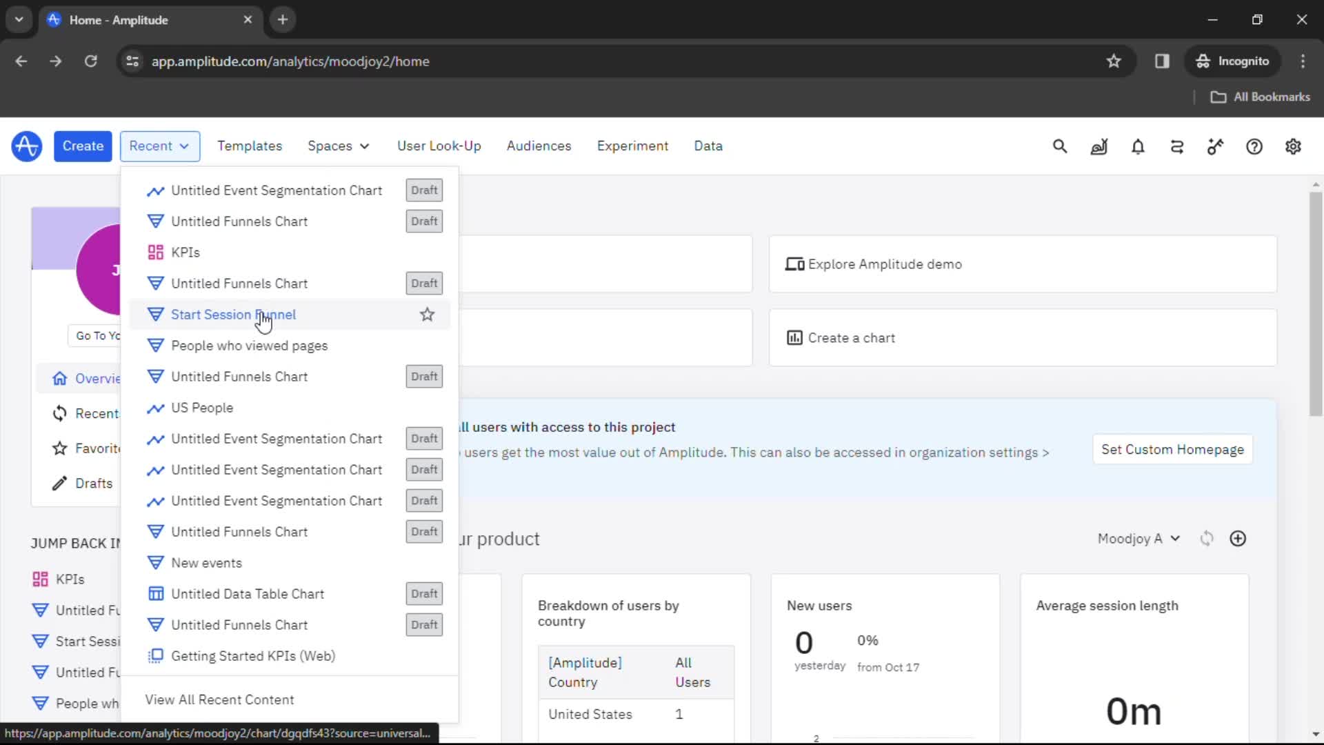Click the KPIs dashboard icon in dropdown
Image resolution: width=1324 pixels, height=745 pixels.
156,252
